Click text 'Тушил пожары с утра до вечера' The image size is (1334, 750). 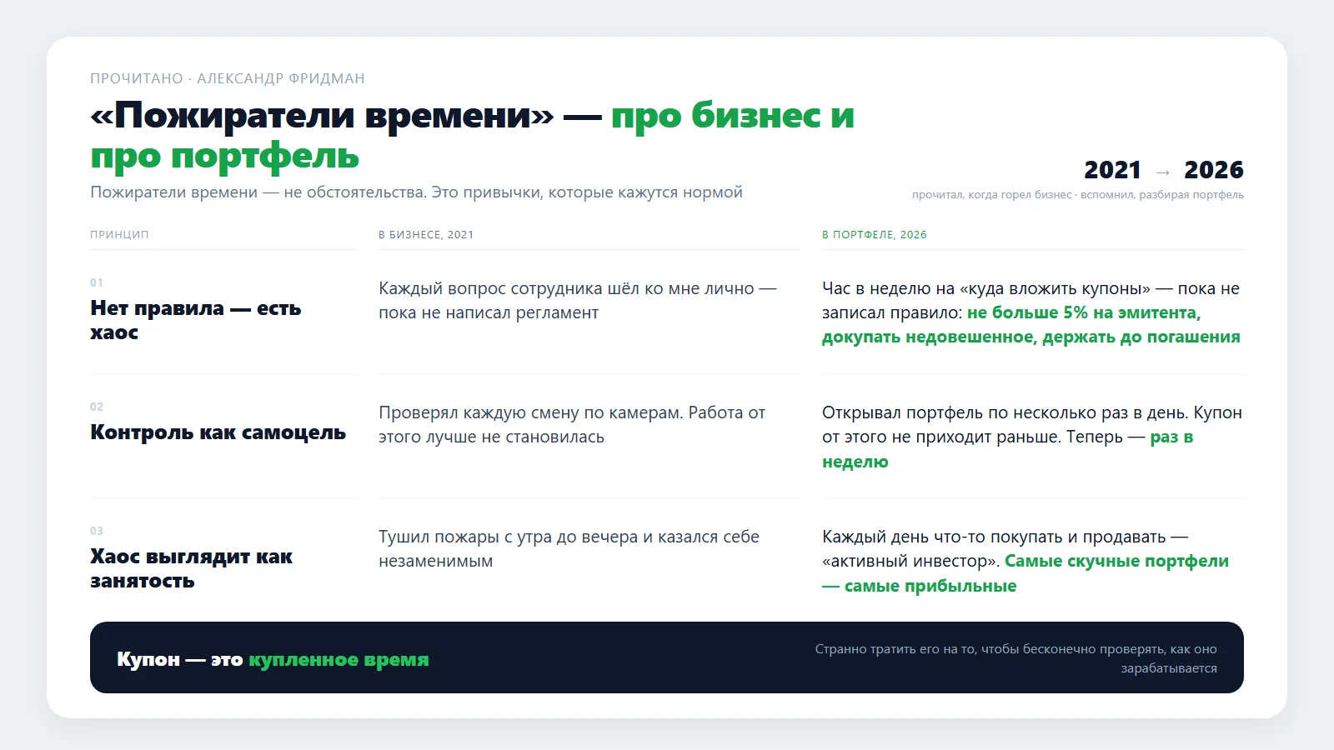pyautogui.click(x=508, y=537)
